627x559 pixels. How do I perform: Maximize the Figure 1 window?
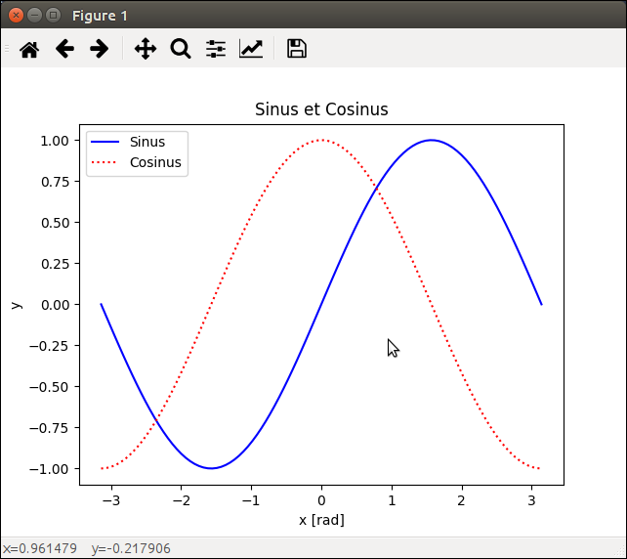click(x=53, y=15)
